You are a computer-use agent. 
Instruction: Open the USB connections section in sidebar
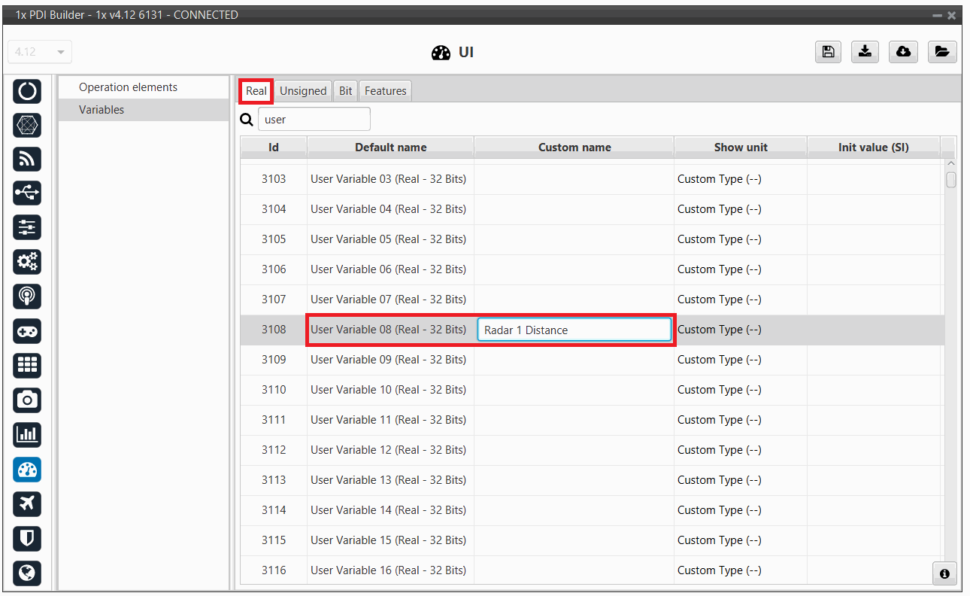pos(27,193)
